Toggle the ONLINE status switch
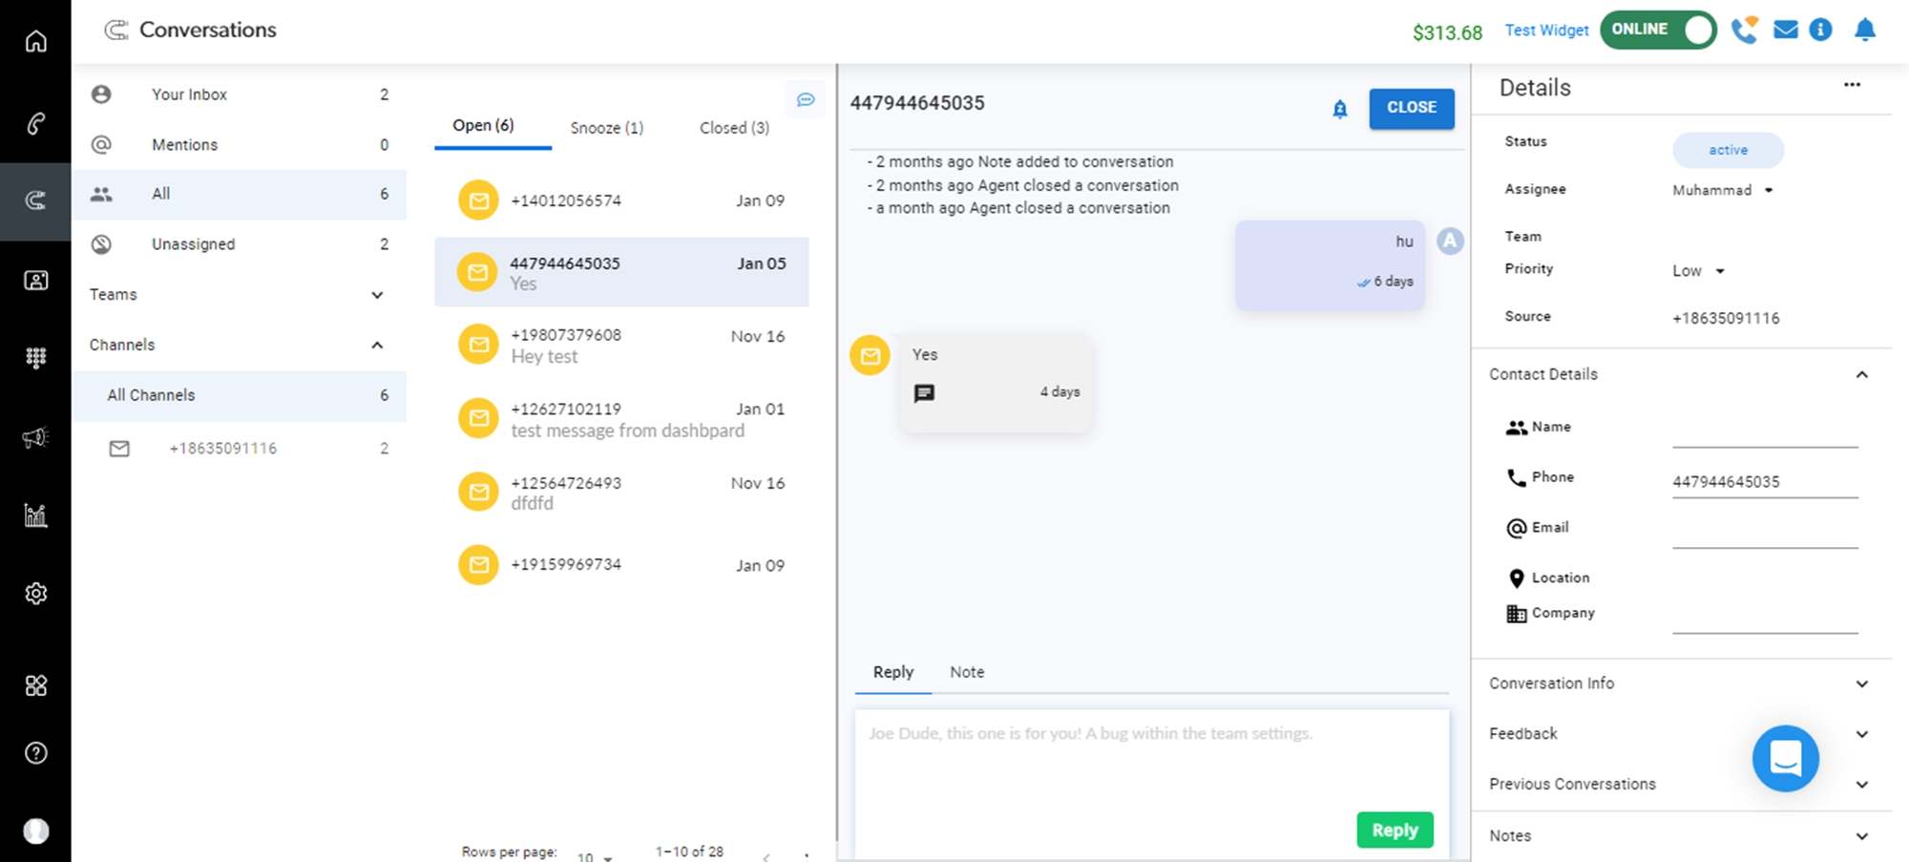 (1658, 30)
